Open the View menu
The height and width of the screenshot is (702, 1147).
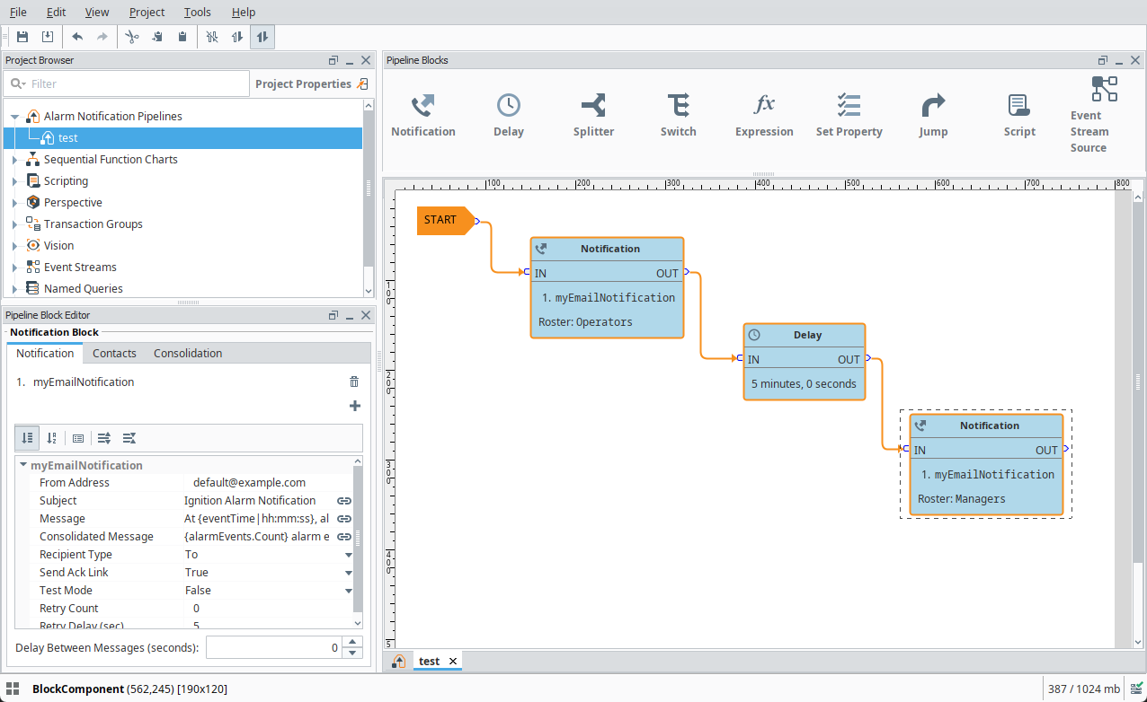pos(97,12)
